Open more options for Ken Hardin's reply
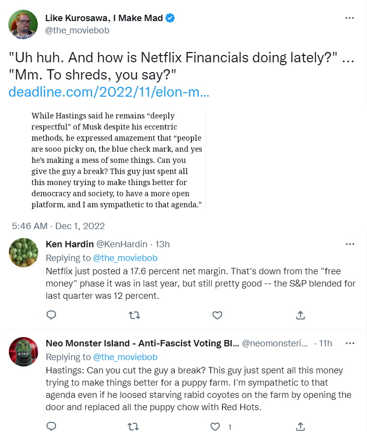367x445 pixels. pos(349,244)
